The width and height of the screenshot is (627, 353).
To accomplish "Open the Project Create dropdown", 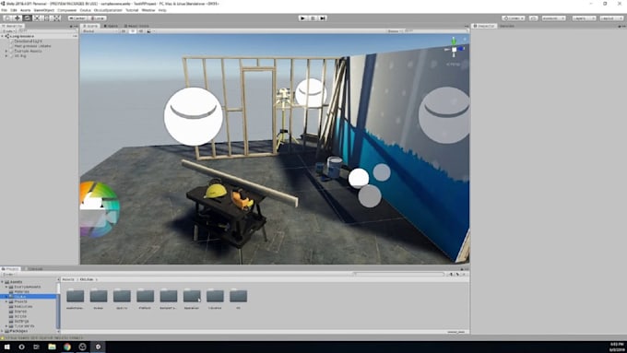I will point(9,275).
